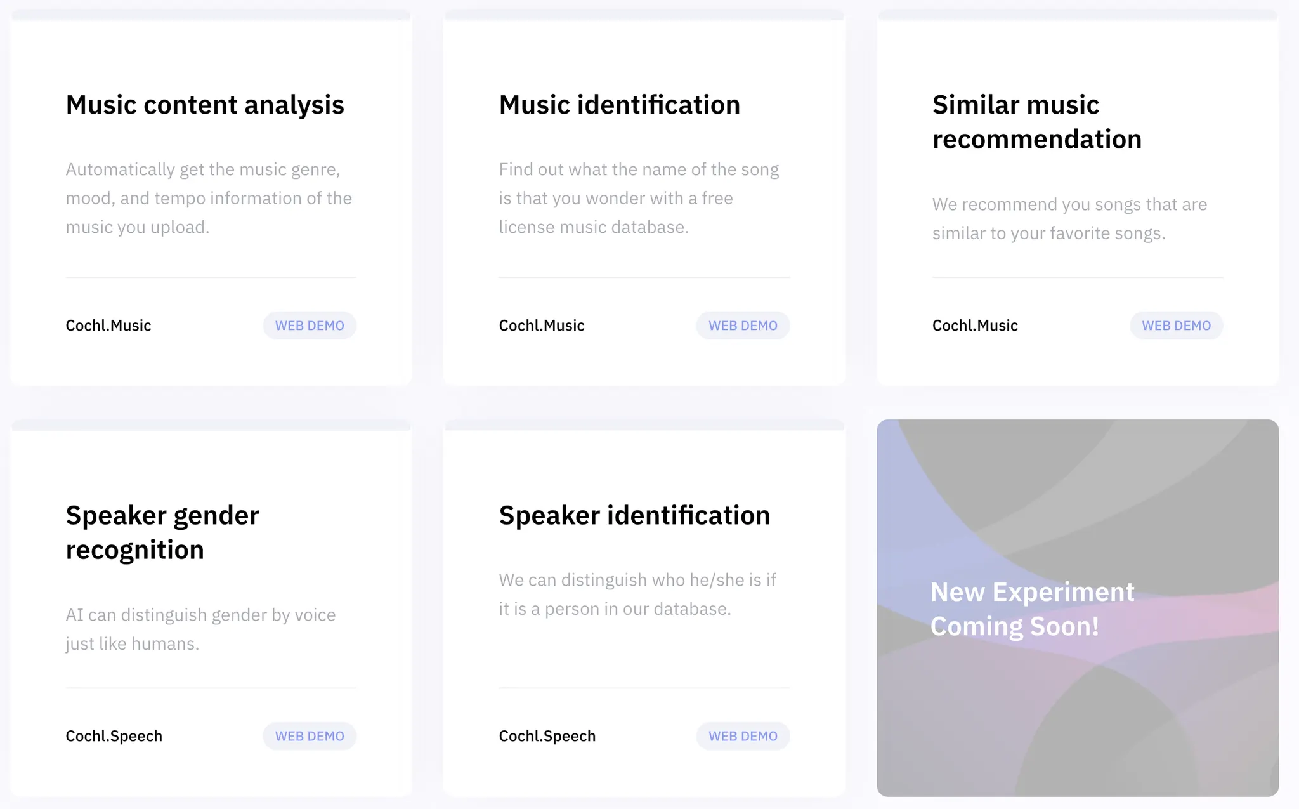Click the Speaker identification title
The image size is (1299, 809).
pyautogui.click(x=634, y=515)
